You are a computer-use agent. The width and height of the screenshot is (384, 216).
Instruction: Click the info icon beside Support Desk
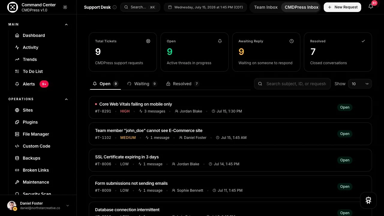pyautogui.click(x=115, y=7)
